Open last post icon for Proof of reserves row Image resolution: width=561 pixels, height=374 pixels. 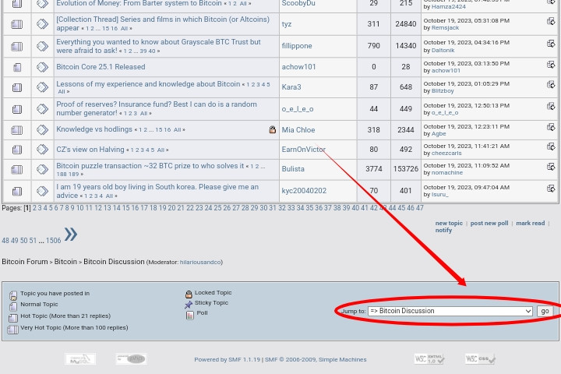551,107
